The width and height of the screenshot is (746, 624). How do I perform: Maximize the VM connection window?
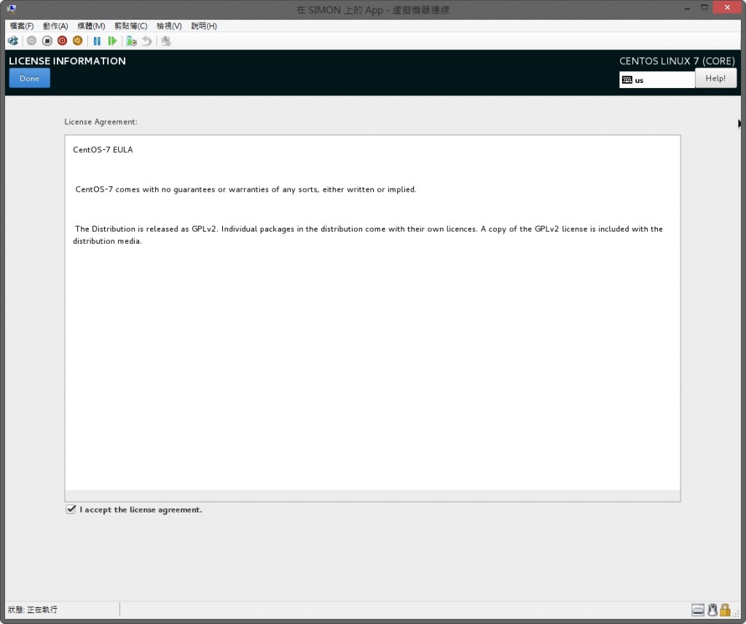[704, 7]
